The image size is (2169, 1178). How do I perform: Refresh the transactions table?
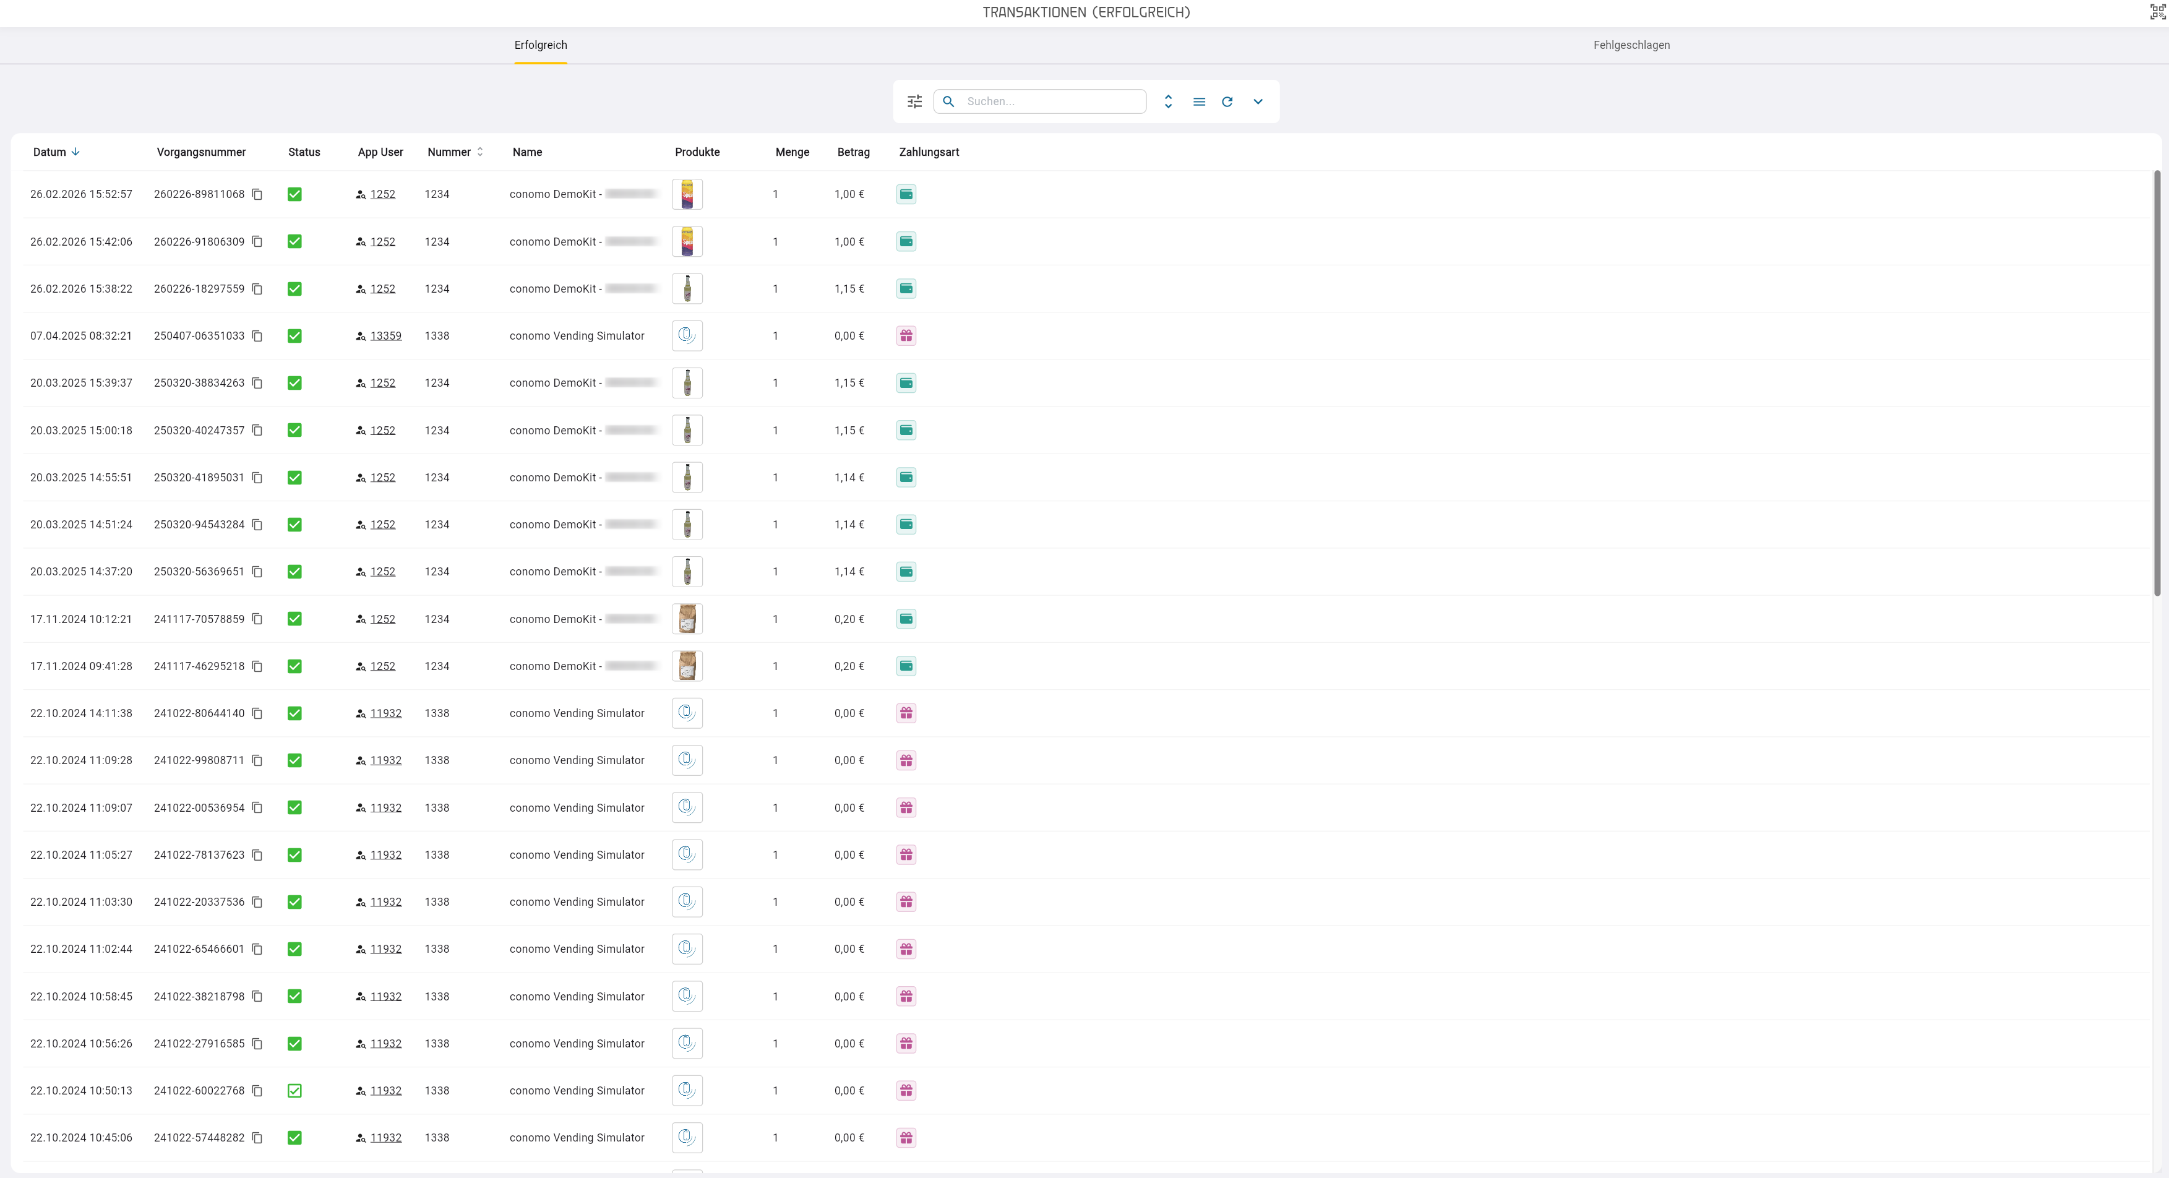coord(1227,102)
